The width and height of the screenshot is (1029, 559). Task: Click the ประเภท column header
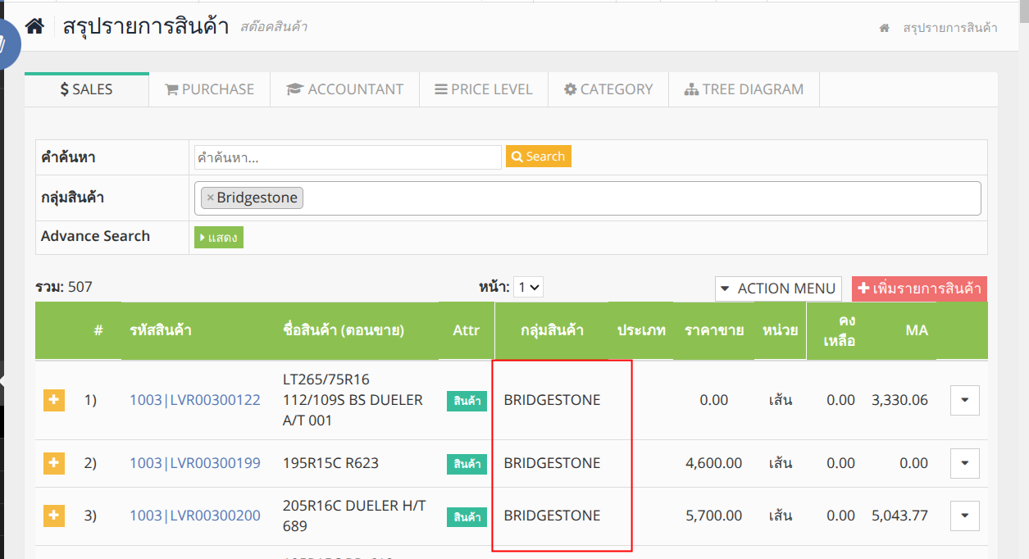[641, 331]
